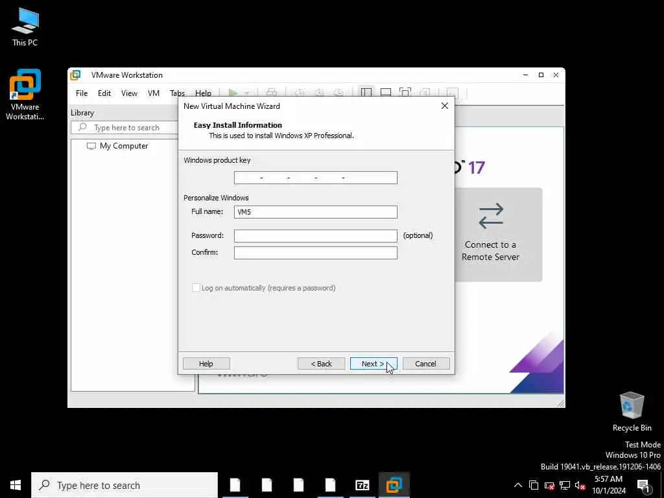Click the Revert to Snapshot toolbar icon
Image resolution: width=664 pixels, height=498 pixels.
tap(319, 93)
